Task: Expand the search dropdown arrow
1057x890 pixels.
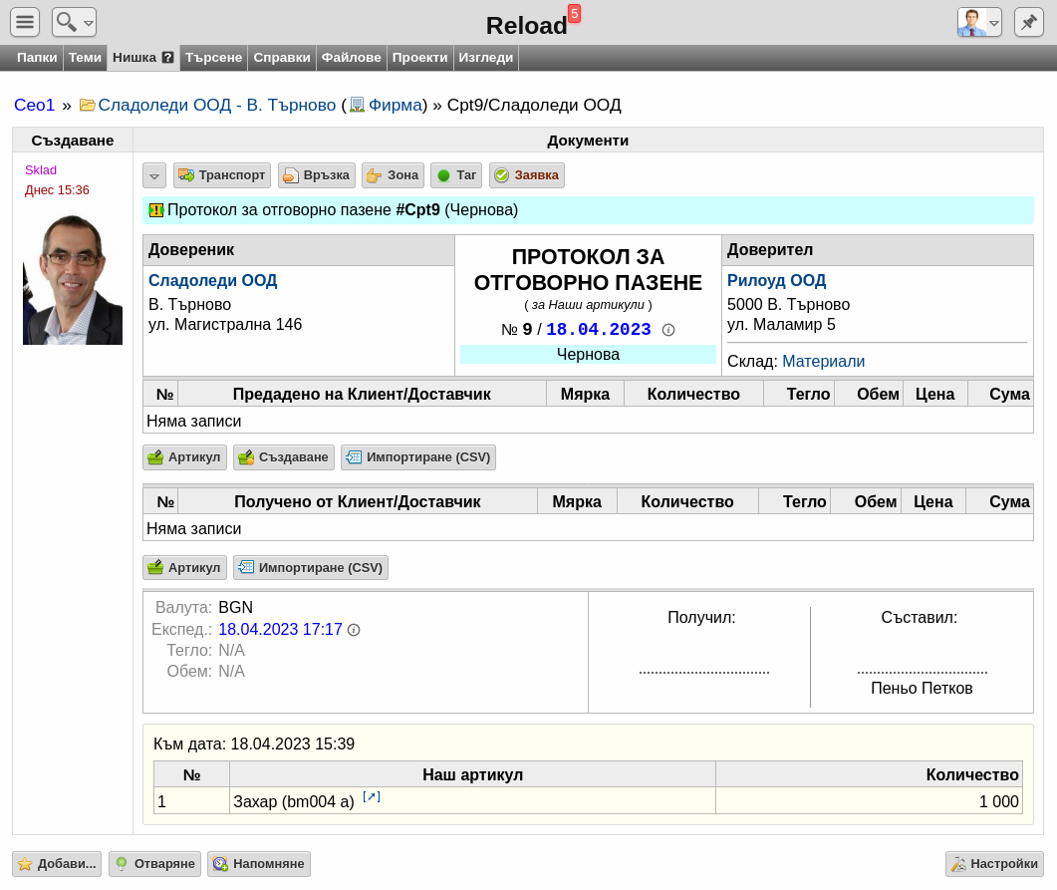Action: click(89, 23)
